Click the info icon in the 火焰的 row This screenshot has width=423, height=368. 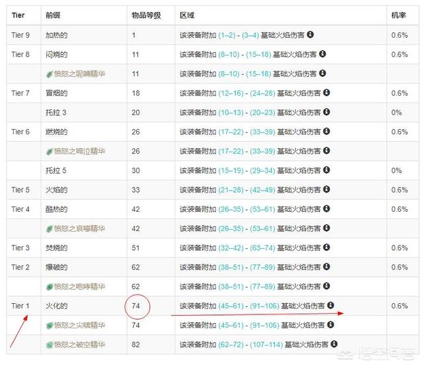point(327,189)
